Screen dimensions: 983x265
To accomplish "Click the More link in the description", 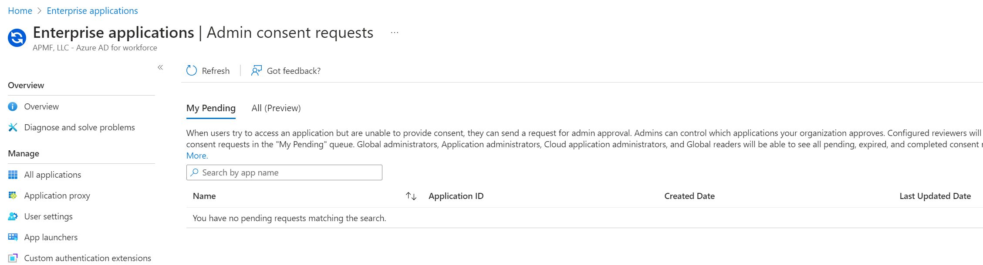I will tap(196, 155).
